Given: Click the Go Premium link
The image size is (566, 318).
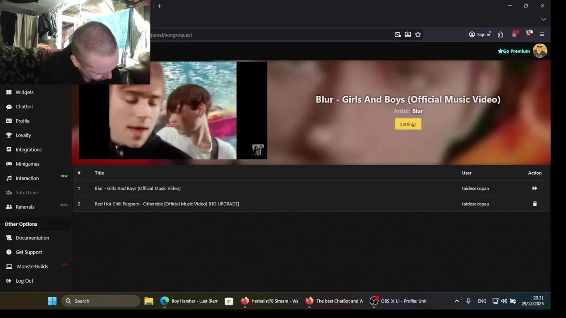Looking at the screenshot, I should [x=514, y=51].
